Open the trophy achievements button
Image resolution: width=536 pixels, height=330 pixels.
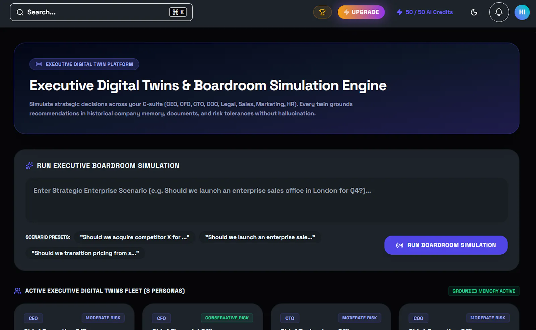coord(322,12)
